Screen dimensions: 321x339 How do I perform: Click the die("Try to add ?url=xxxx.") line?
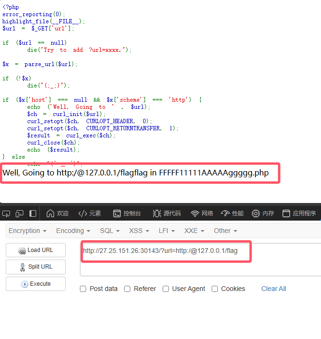click(x=79, y=50)
